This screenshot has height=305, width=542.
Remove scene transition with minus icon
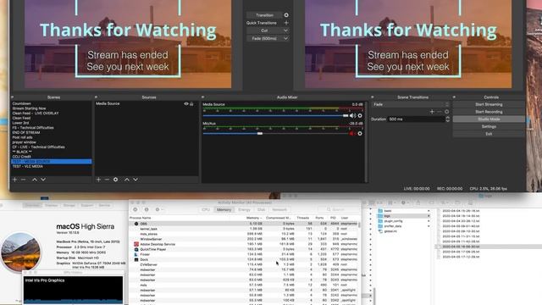(439, 112)
